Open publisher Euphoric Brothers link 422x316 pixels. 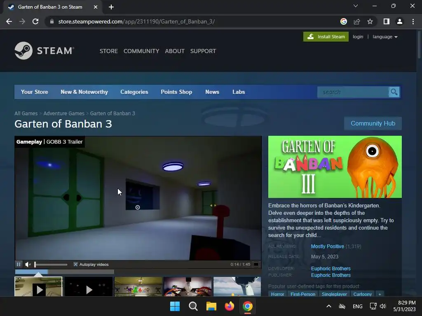(331, 275)
